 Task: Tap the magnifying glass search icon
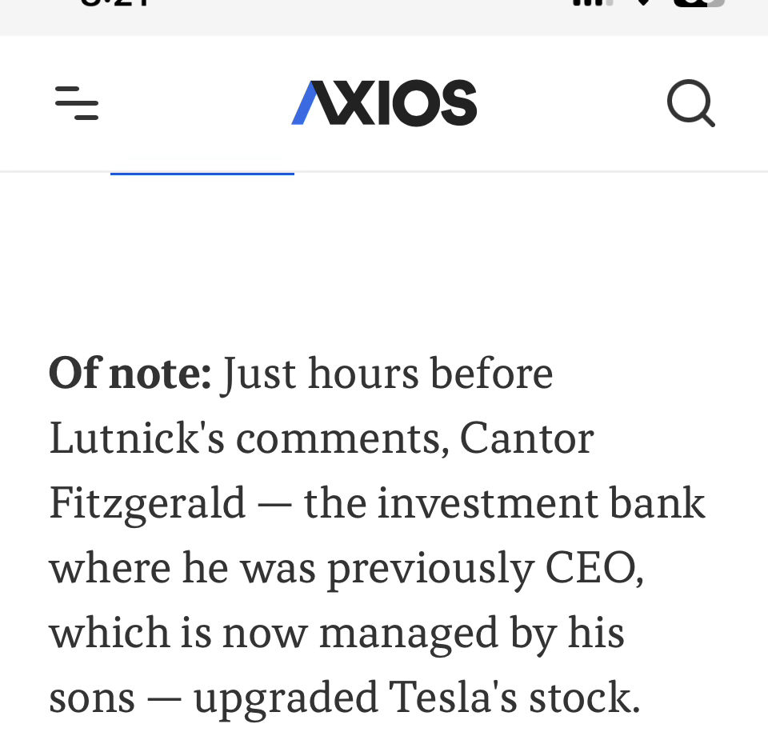[690, 103]
